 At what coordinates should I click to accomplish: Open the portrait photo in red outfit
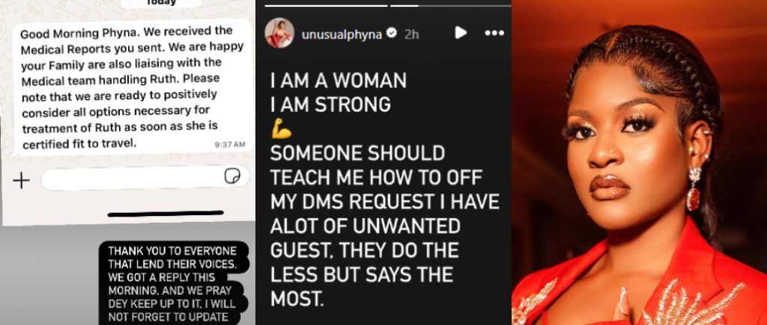640,163
